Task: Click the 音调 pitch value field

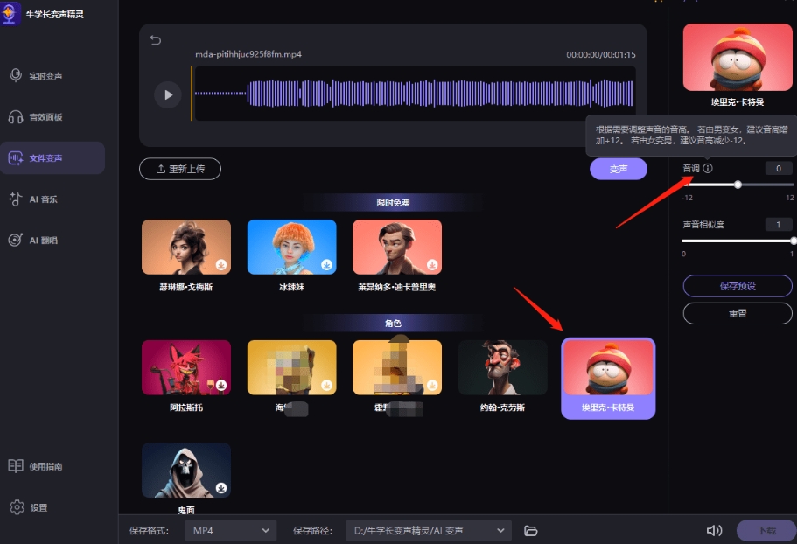Action: point(779,168)
